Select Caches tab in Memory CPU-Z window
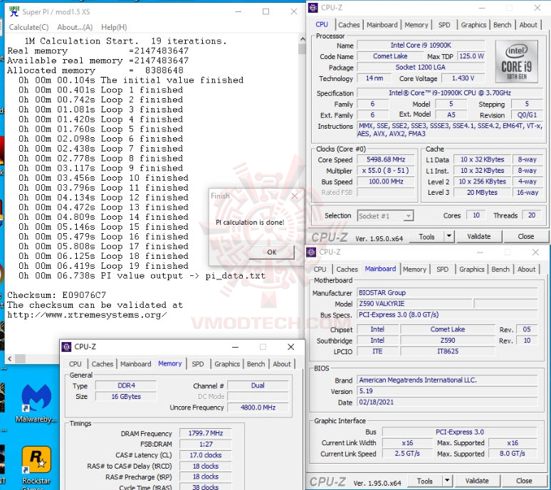Image resolution: width=551 pixels, height=490 pixels. click(103, 364)
